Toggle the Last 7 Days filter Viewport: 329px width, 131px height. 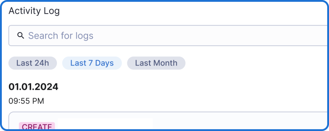point(92,63)
